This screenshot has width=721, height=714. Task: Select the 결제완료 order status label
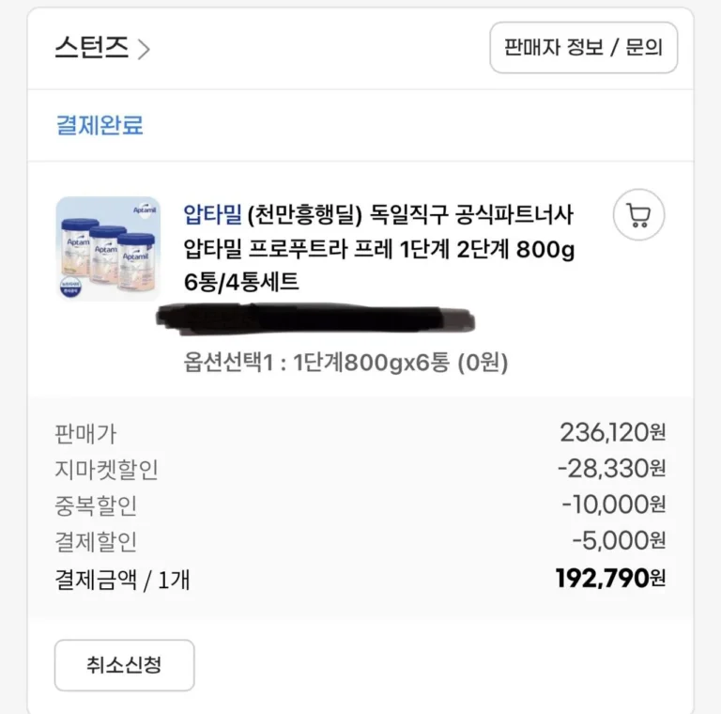pyautogui.click(x=100, y=125)
